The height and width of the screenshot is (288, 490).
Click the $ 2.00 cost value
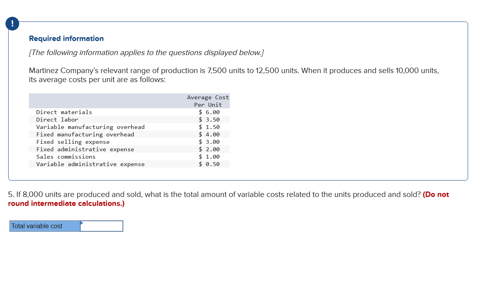(209, 149)
